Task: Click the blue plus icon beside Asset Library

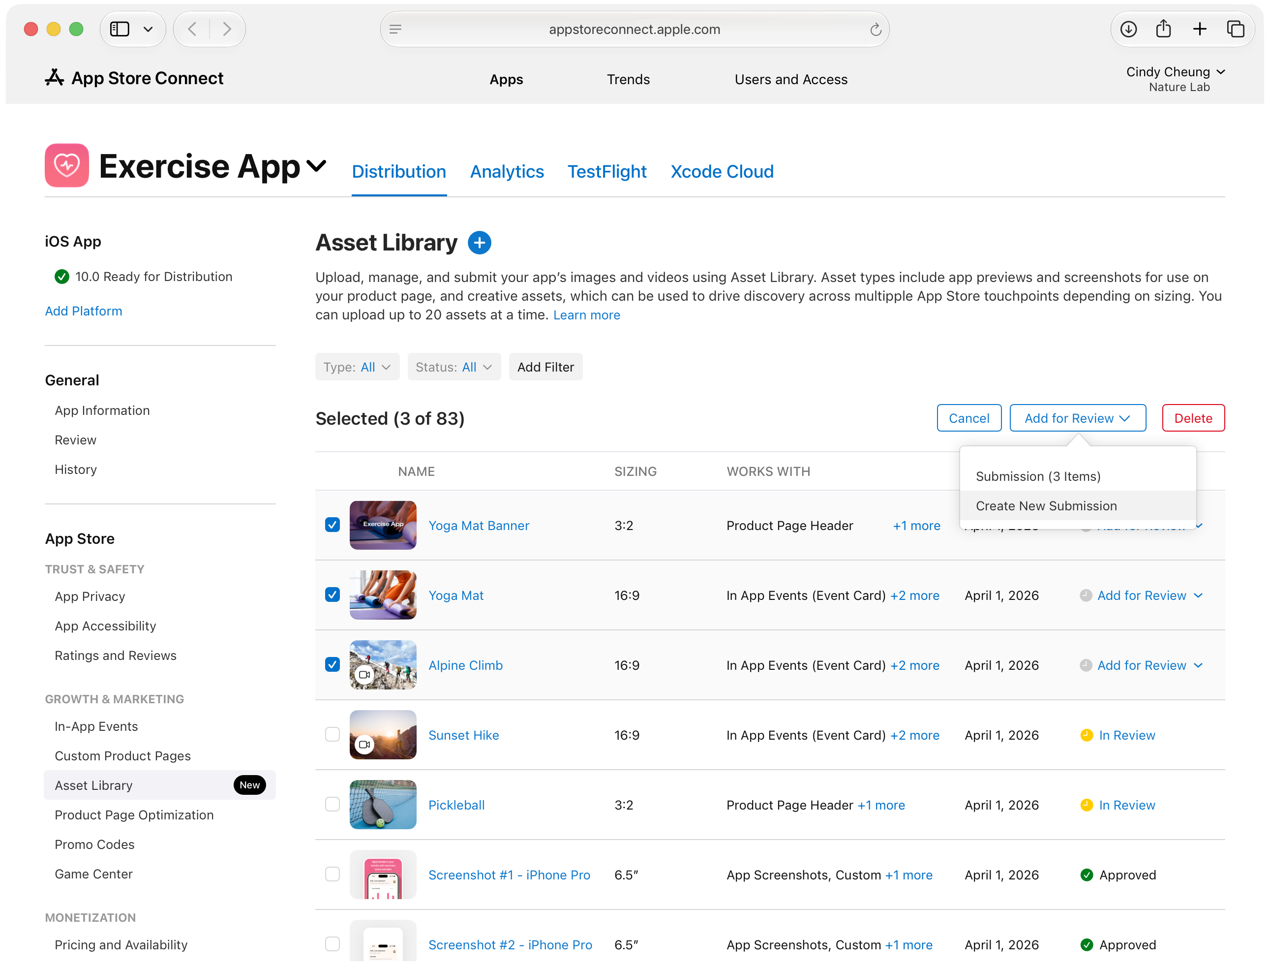Action: point(479,243)
